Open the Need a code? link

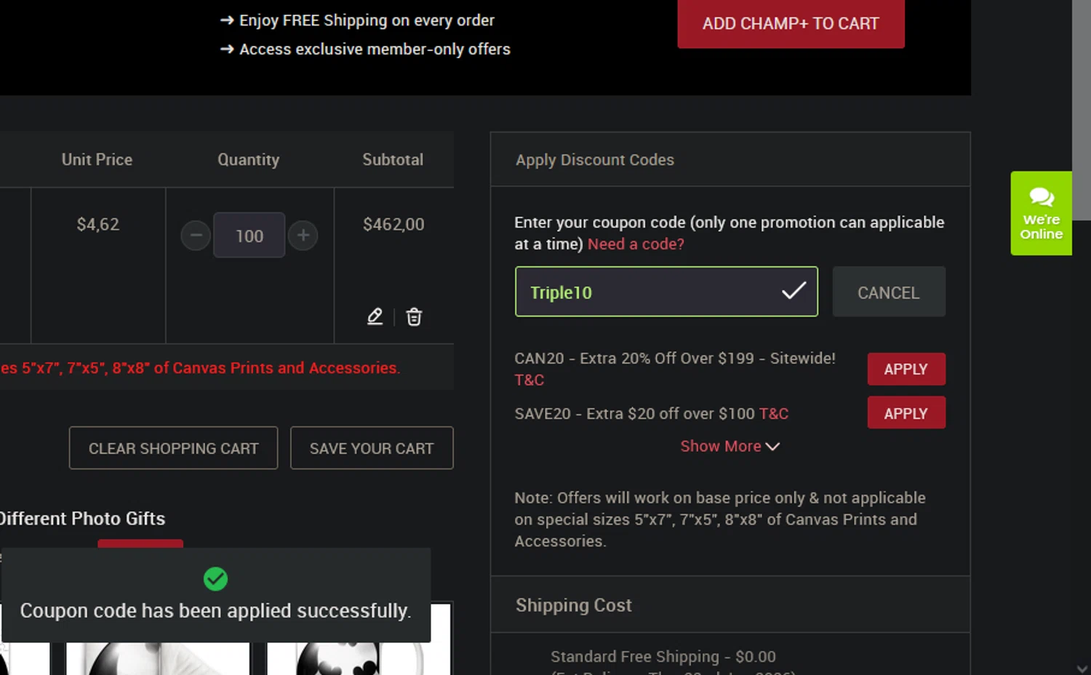(636, 244)
